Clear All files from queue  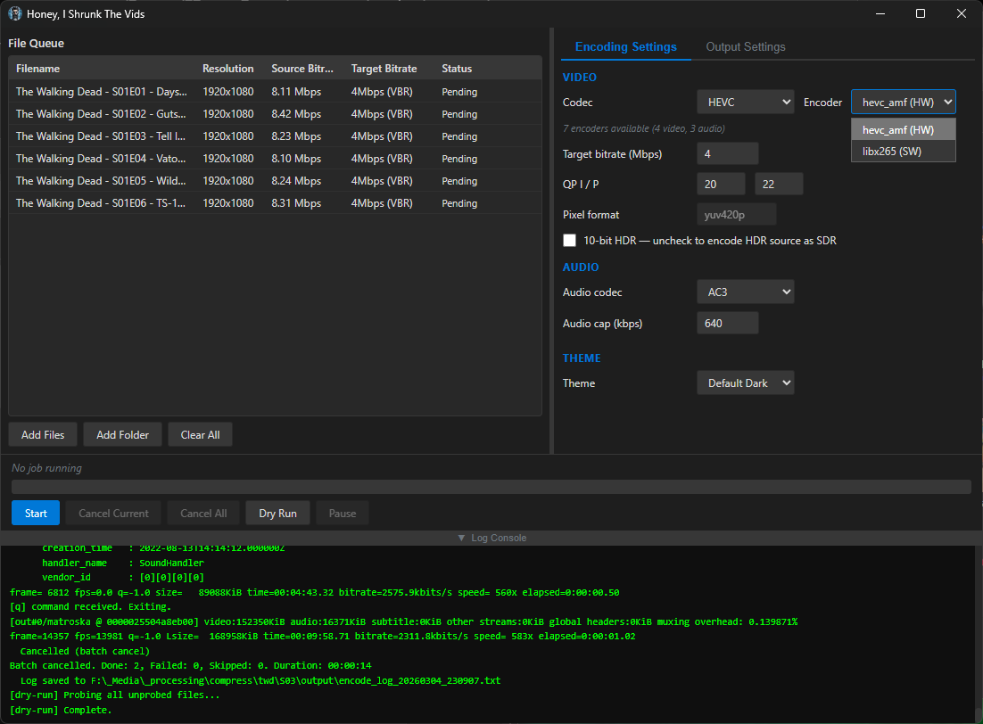point(200,435)
